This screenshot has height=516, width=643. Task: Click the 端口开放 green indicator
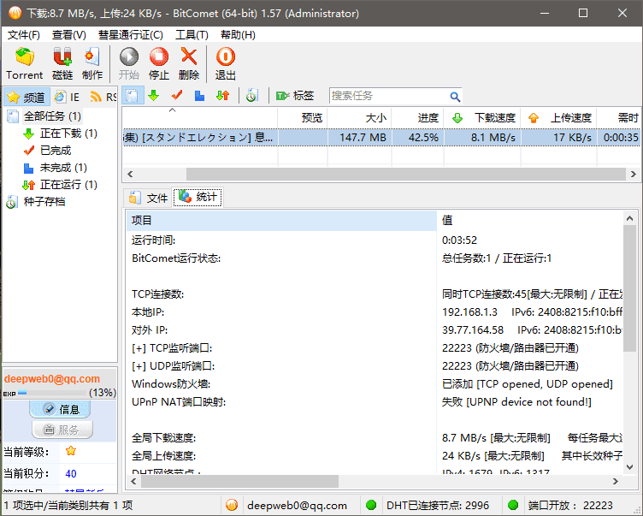tap(512, 505)
